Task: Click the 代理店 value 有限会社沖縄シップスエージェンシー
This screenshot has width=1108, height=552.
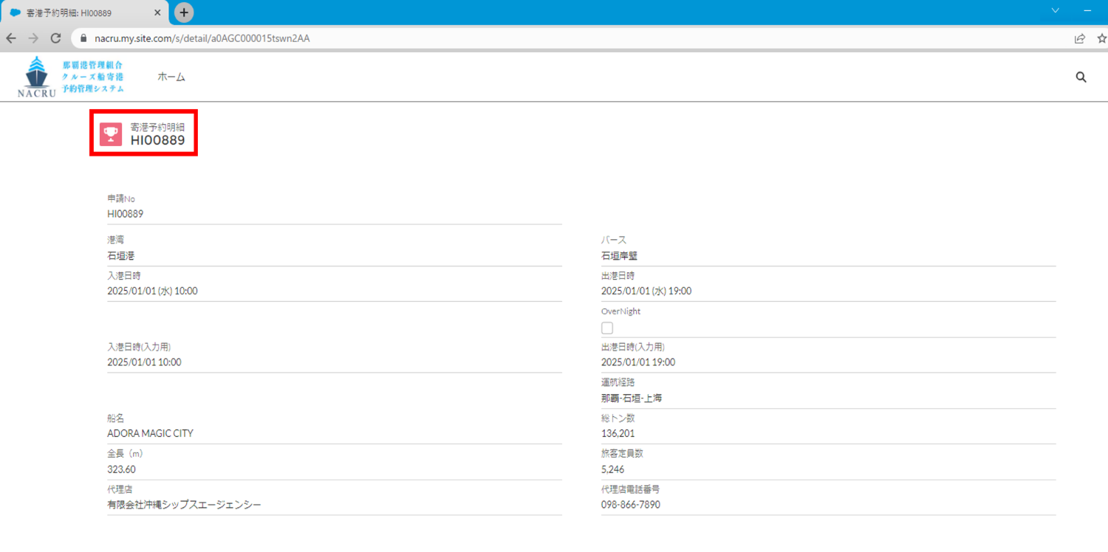Action: point(184,505)
